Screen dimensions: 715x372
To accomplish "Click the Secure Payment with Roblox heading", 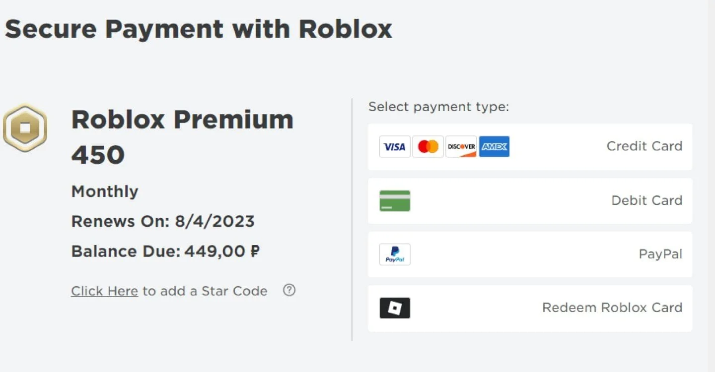I will (199, 29).
